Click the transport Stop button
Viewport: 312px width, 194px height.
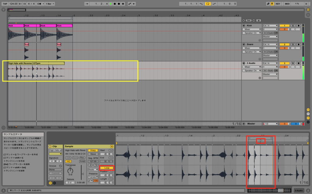pyautogui.click(x=115, y=4)
